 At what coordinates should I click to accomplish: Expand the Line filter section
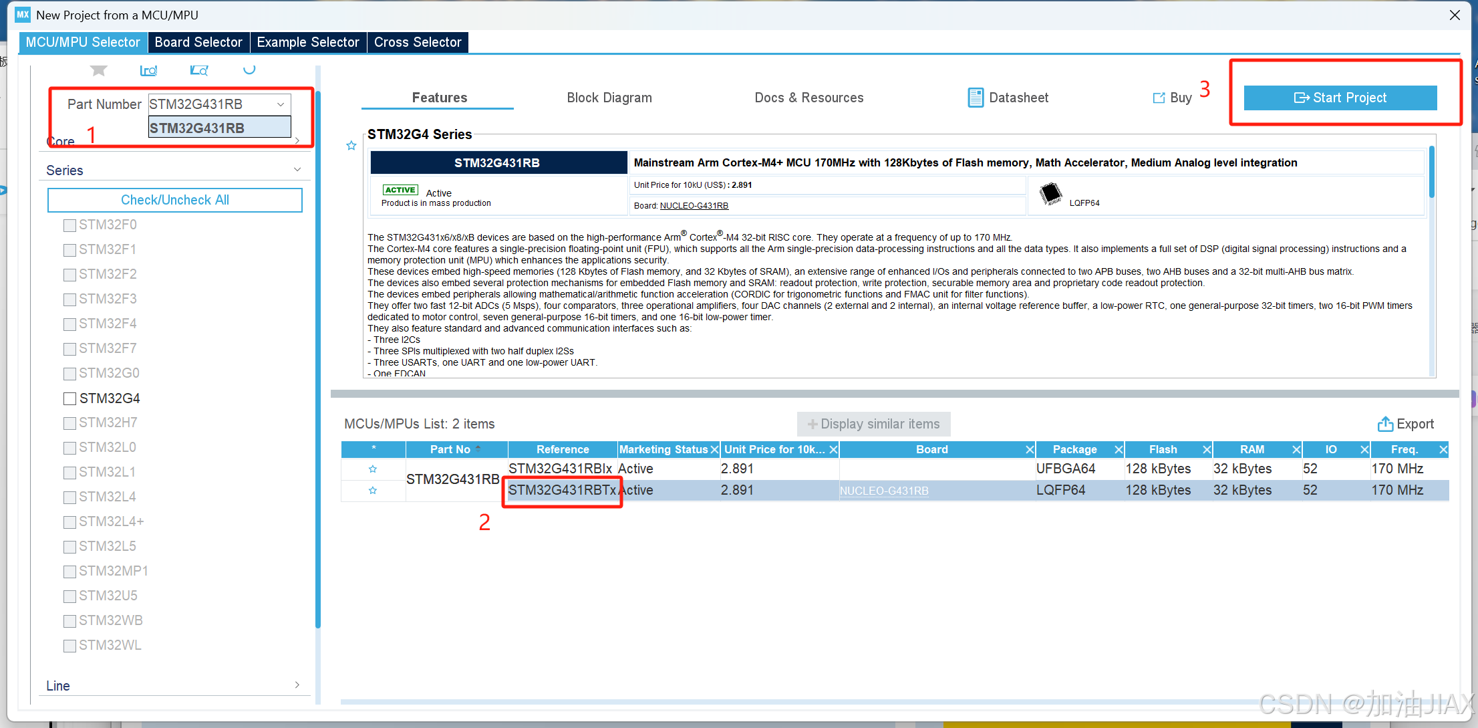pyautogui.click(x=297, y=685)
